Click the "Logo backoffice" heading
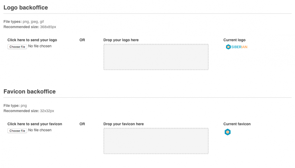The height and width of the screenshot is (168, 295). point(26,8)
